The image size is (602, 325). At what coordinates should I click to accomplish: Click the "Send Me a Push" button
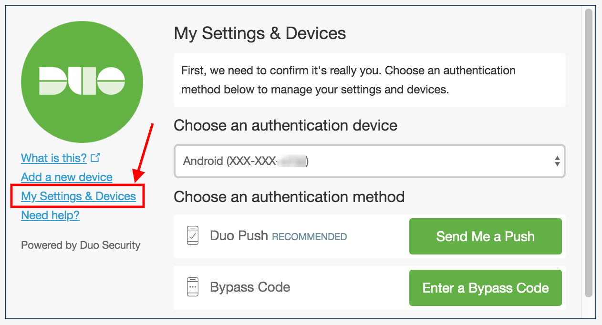point(485,236)
